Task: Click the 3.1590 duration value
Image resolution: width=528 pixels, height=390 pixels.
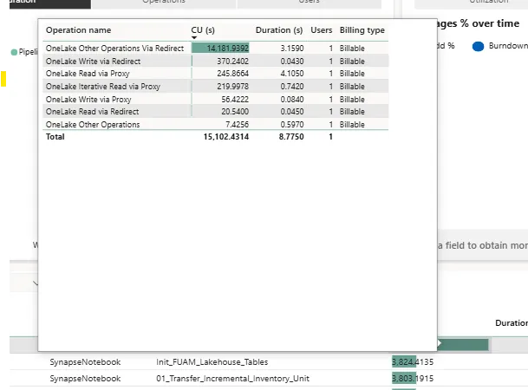Action: pyautogui.click(x=292, y=49)
